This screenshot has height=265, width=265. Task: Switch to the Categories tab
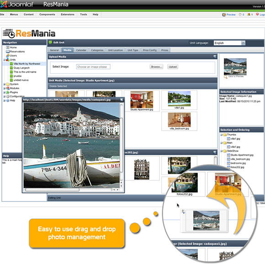click(97, 50)
